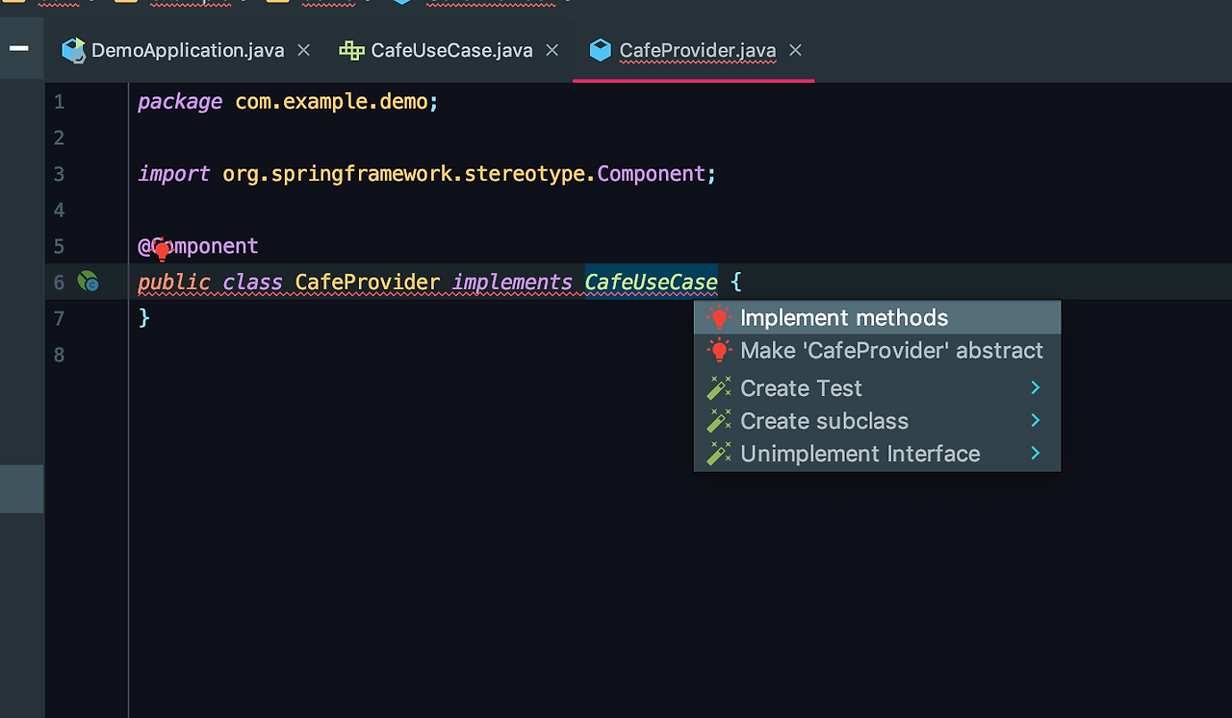
Task: Select the CafeProvider.java tab
Action: point(695,50)
